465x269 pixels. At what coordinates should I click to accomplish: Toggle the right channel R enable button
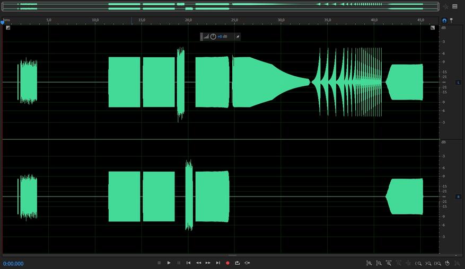pos(459,196)
